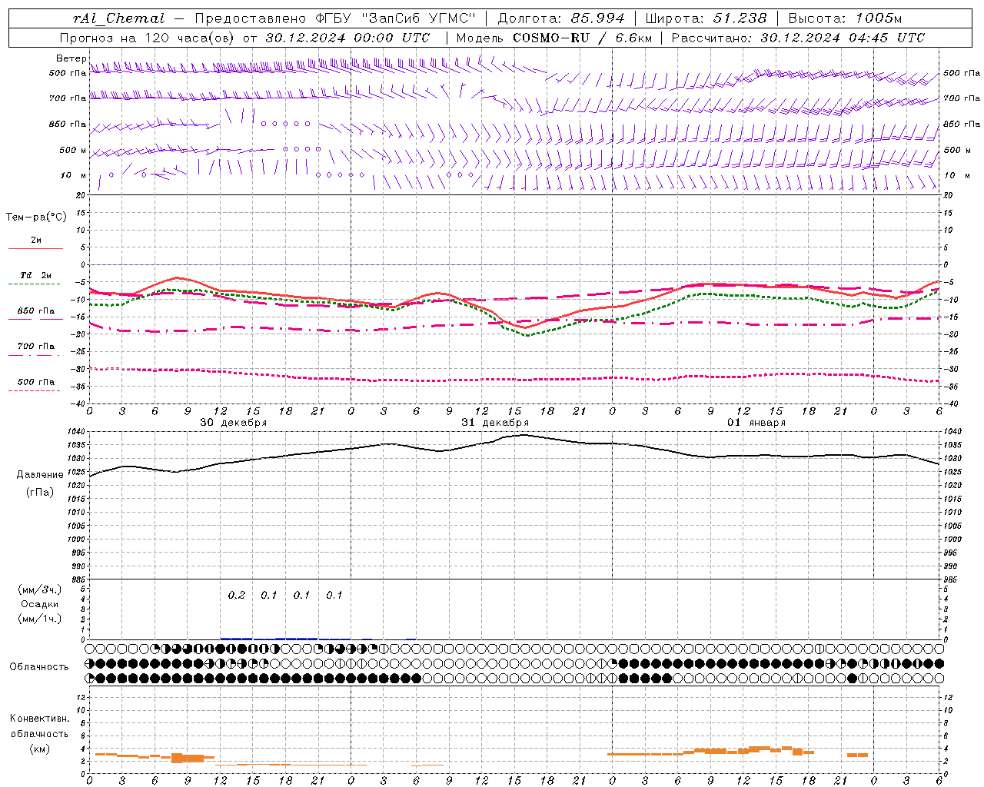Select the (мм/3ч.) precipitation unit label
The image size is (984, 787).
point(40,590)
